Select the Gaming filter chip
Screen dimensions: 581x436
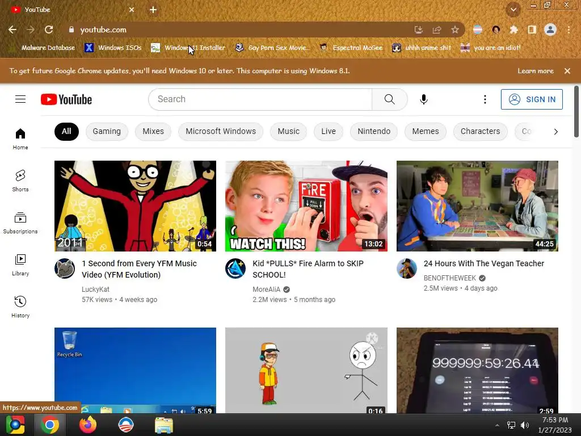point(107,132)
